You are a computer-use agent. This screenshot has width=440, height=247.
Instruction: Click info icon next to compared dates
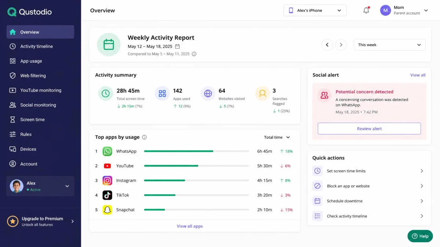pyautogui.click(x=194, y=54)
